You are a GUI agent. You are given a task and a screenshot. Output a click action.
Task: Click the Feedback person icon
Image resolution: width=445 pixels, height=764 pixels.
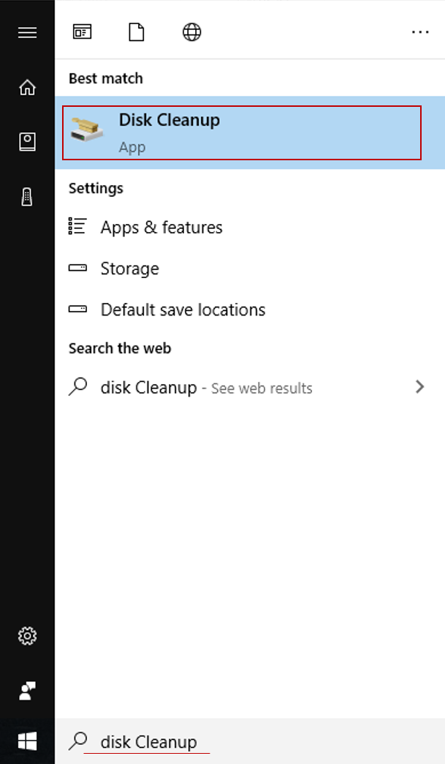coord(27,690)
